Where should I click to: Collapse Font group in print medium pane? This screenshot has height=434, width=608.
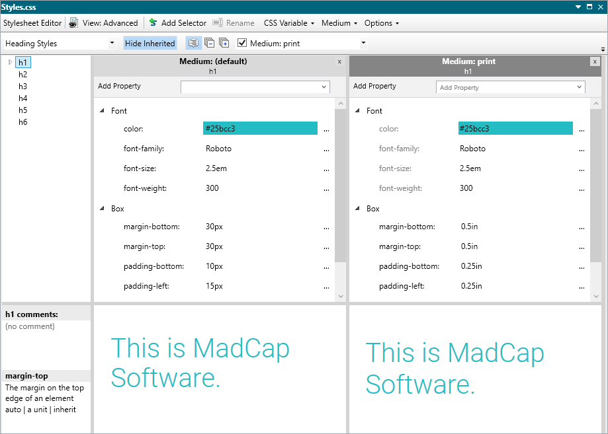(357, 111)
